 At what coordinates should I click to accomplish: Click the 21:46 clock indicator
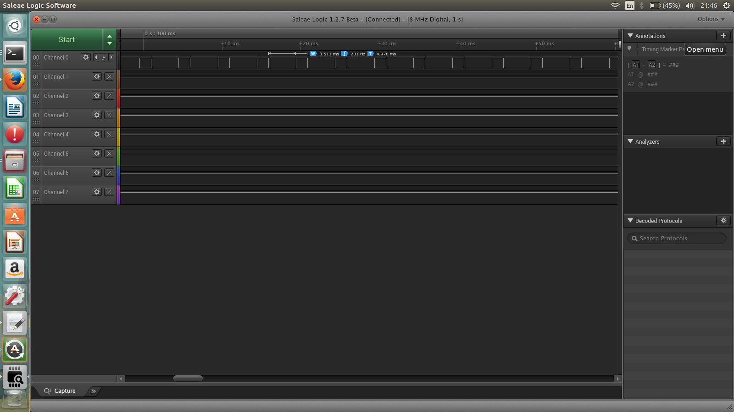(709, 5)
